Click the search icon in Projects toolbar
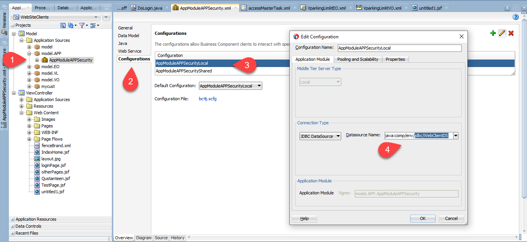The width and height of the screenshot is (527, 242). (63, 25)
